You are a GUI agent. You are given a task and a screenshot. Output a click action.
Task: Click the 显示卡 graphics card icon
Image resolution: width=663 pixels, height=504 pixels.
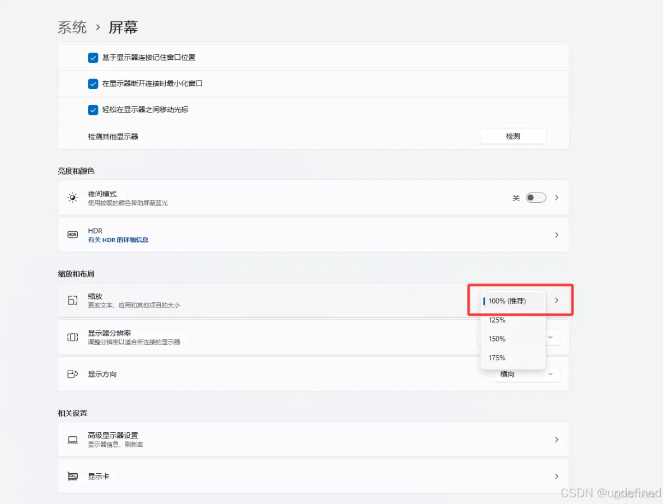click(x=72, y=476)
